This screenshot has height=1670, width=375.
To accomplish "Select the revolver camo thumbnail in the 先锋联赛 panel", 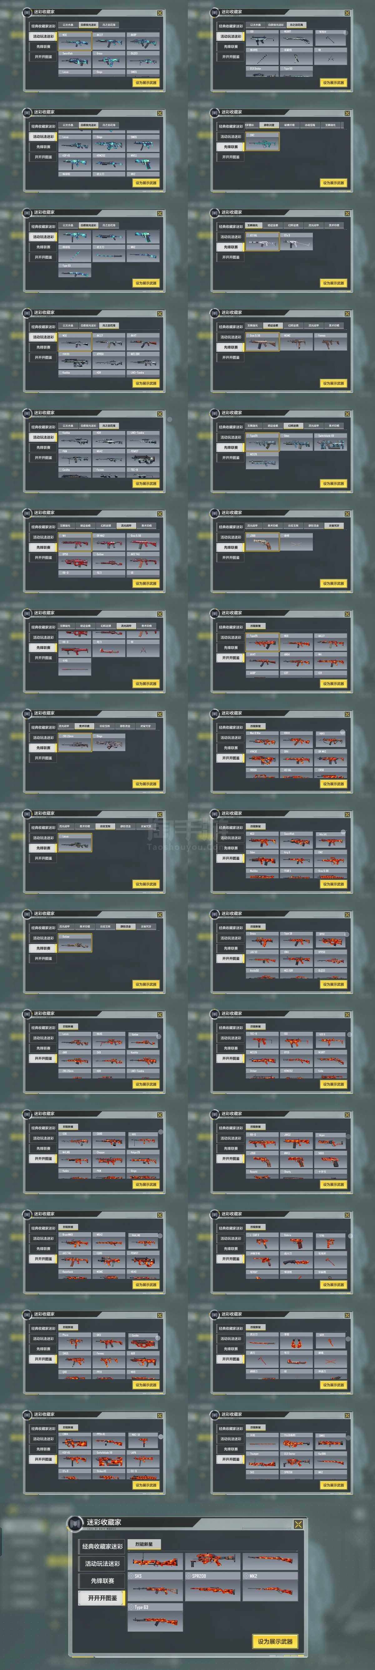I will click(x=262, y=542).
